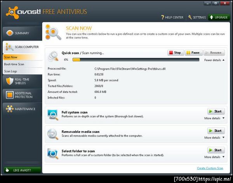Open Settings wrench icon
233x183 pixels.
point(190,17)
